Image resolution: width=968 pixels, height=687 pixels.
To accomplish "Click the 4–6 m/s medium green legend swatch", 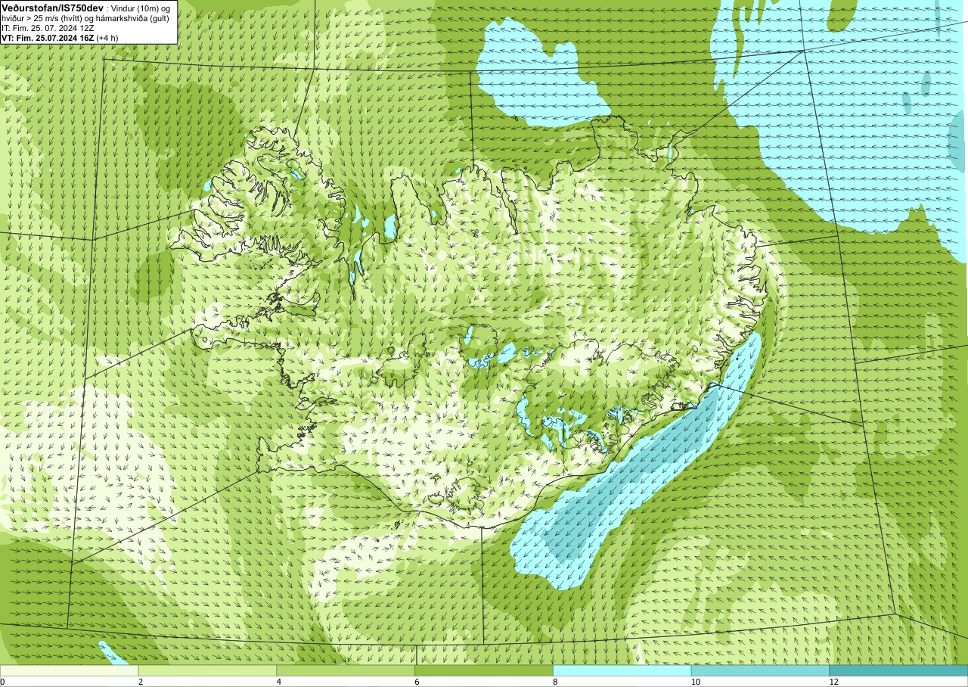I will point(346,670).
